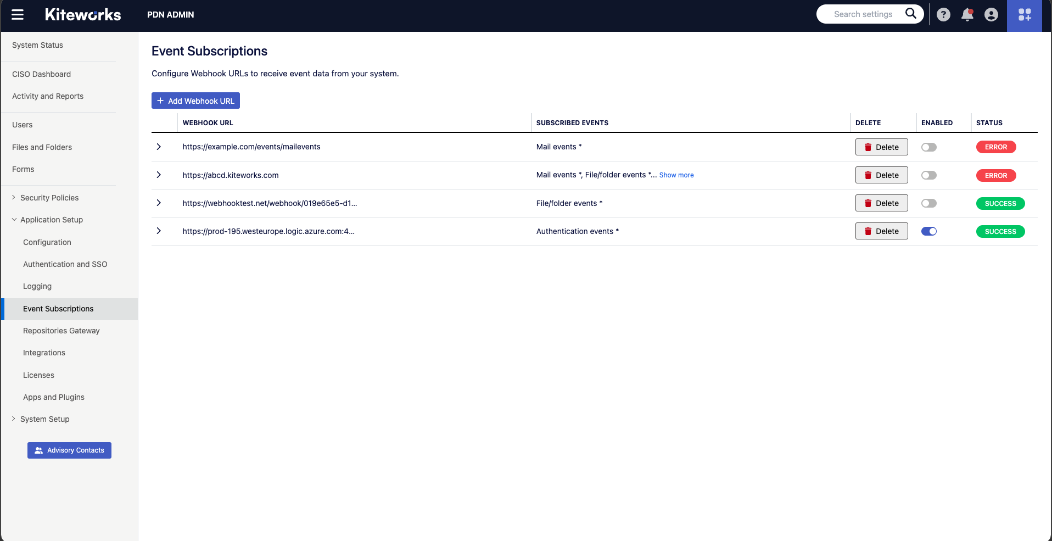
Task: Click the ENABLED column header
Action: click(x=937, y=123)
